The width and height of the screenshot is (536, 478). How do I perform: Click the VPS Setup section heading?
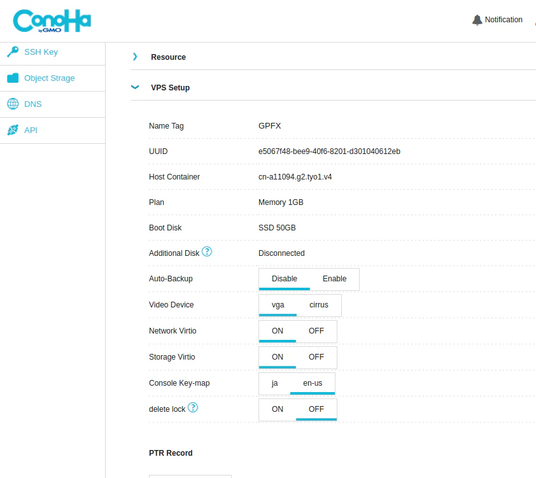coord(170,88)
